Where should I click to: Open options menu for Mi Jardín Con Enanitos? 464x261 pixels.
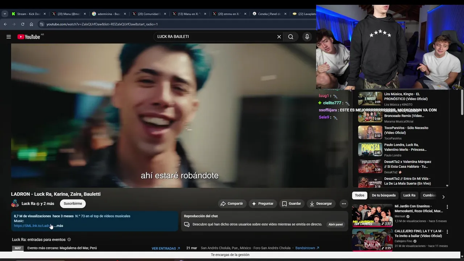point(447,207)
